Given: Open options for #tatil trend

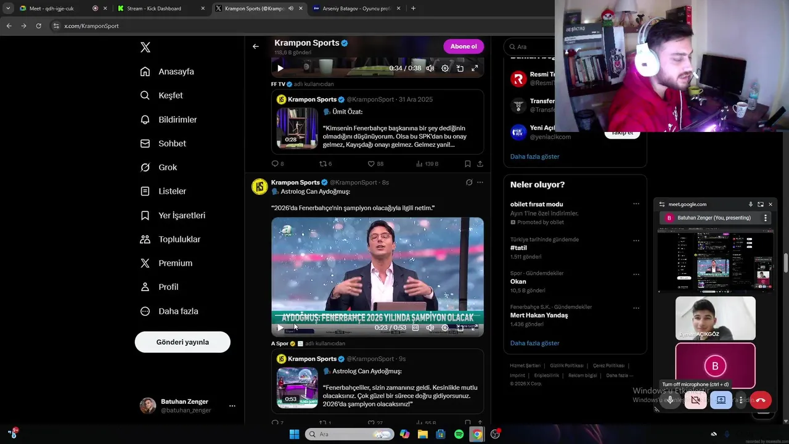Looking at the screenshot, I should (x=636, y=240).
